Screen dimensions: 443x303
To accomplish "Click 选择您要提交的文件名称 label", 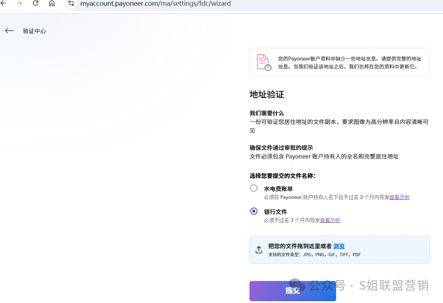I will tap(283, 176).
